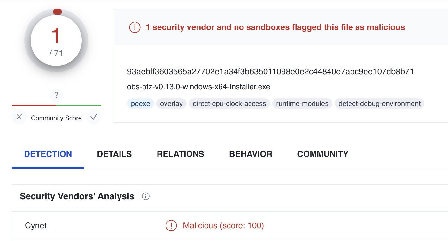Open the Community Score details
448x241 pixels.
[x=56, y=118]
